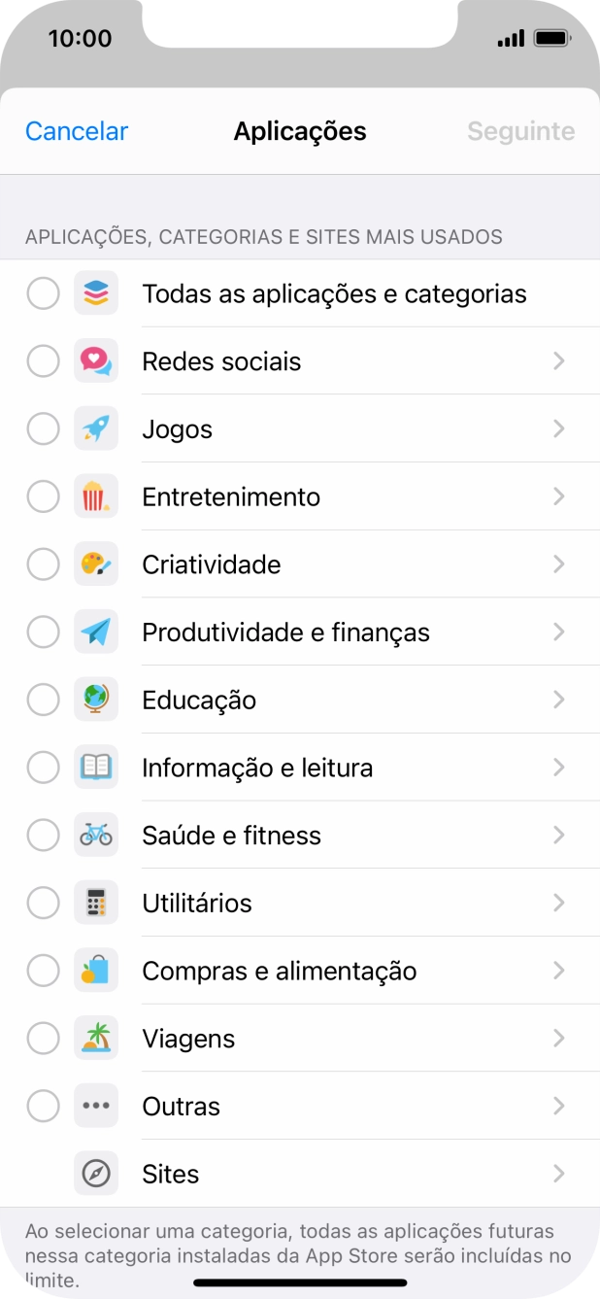Tap the Redes sociais heart icon
This screenshot has width=600, height=1299.
coord(96,360)
